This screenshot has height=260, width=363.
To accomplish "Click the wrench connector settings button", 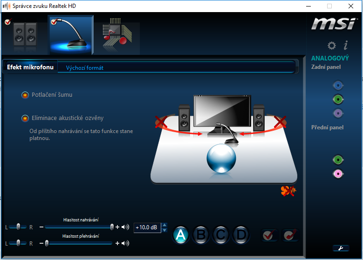I will point(341,248).
